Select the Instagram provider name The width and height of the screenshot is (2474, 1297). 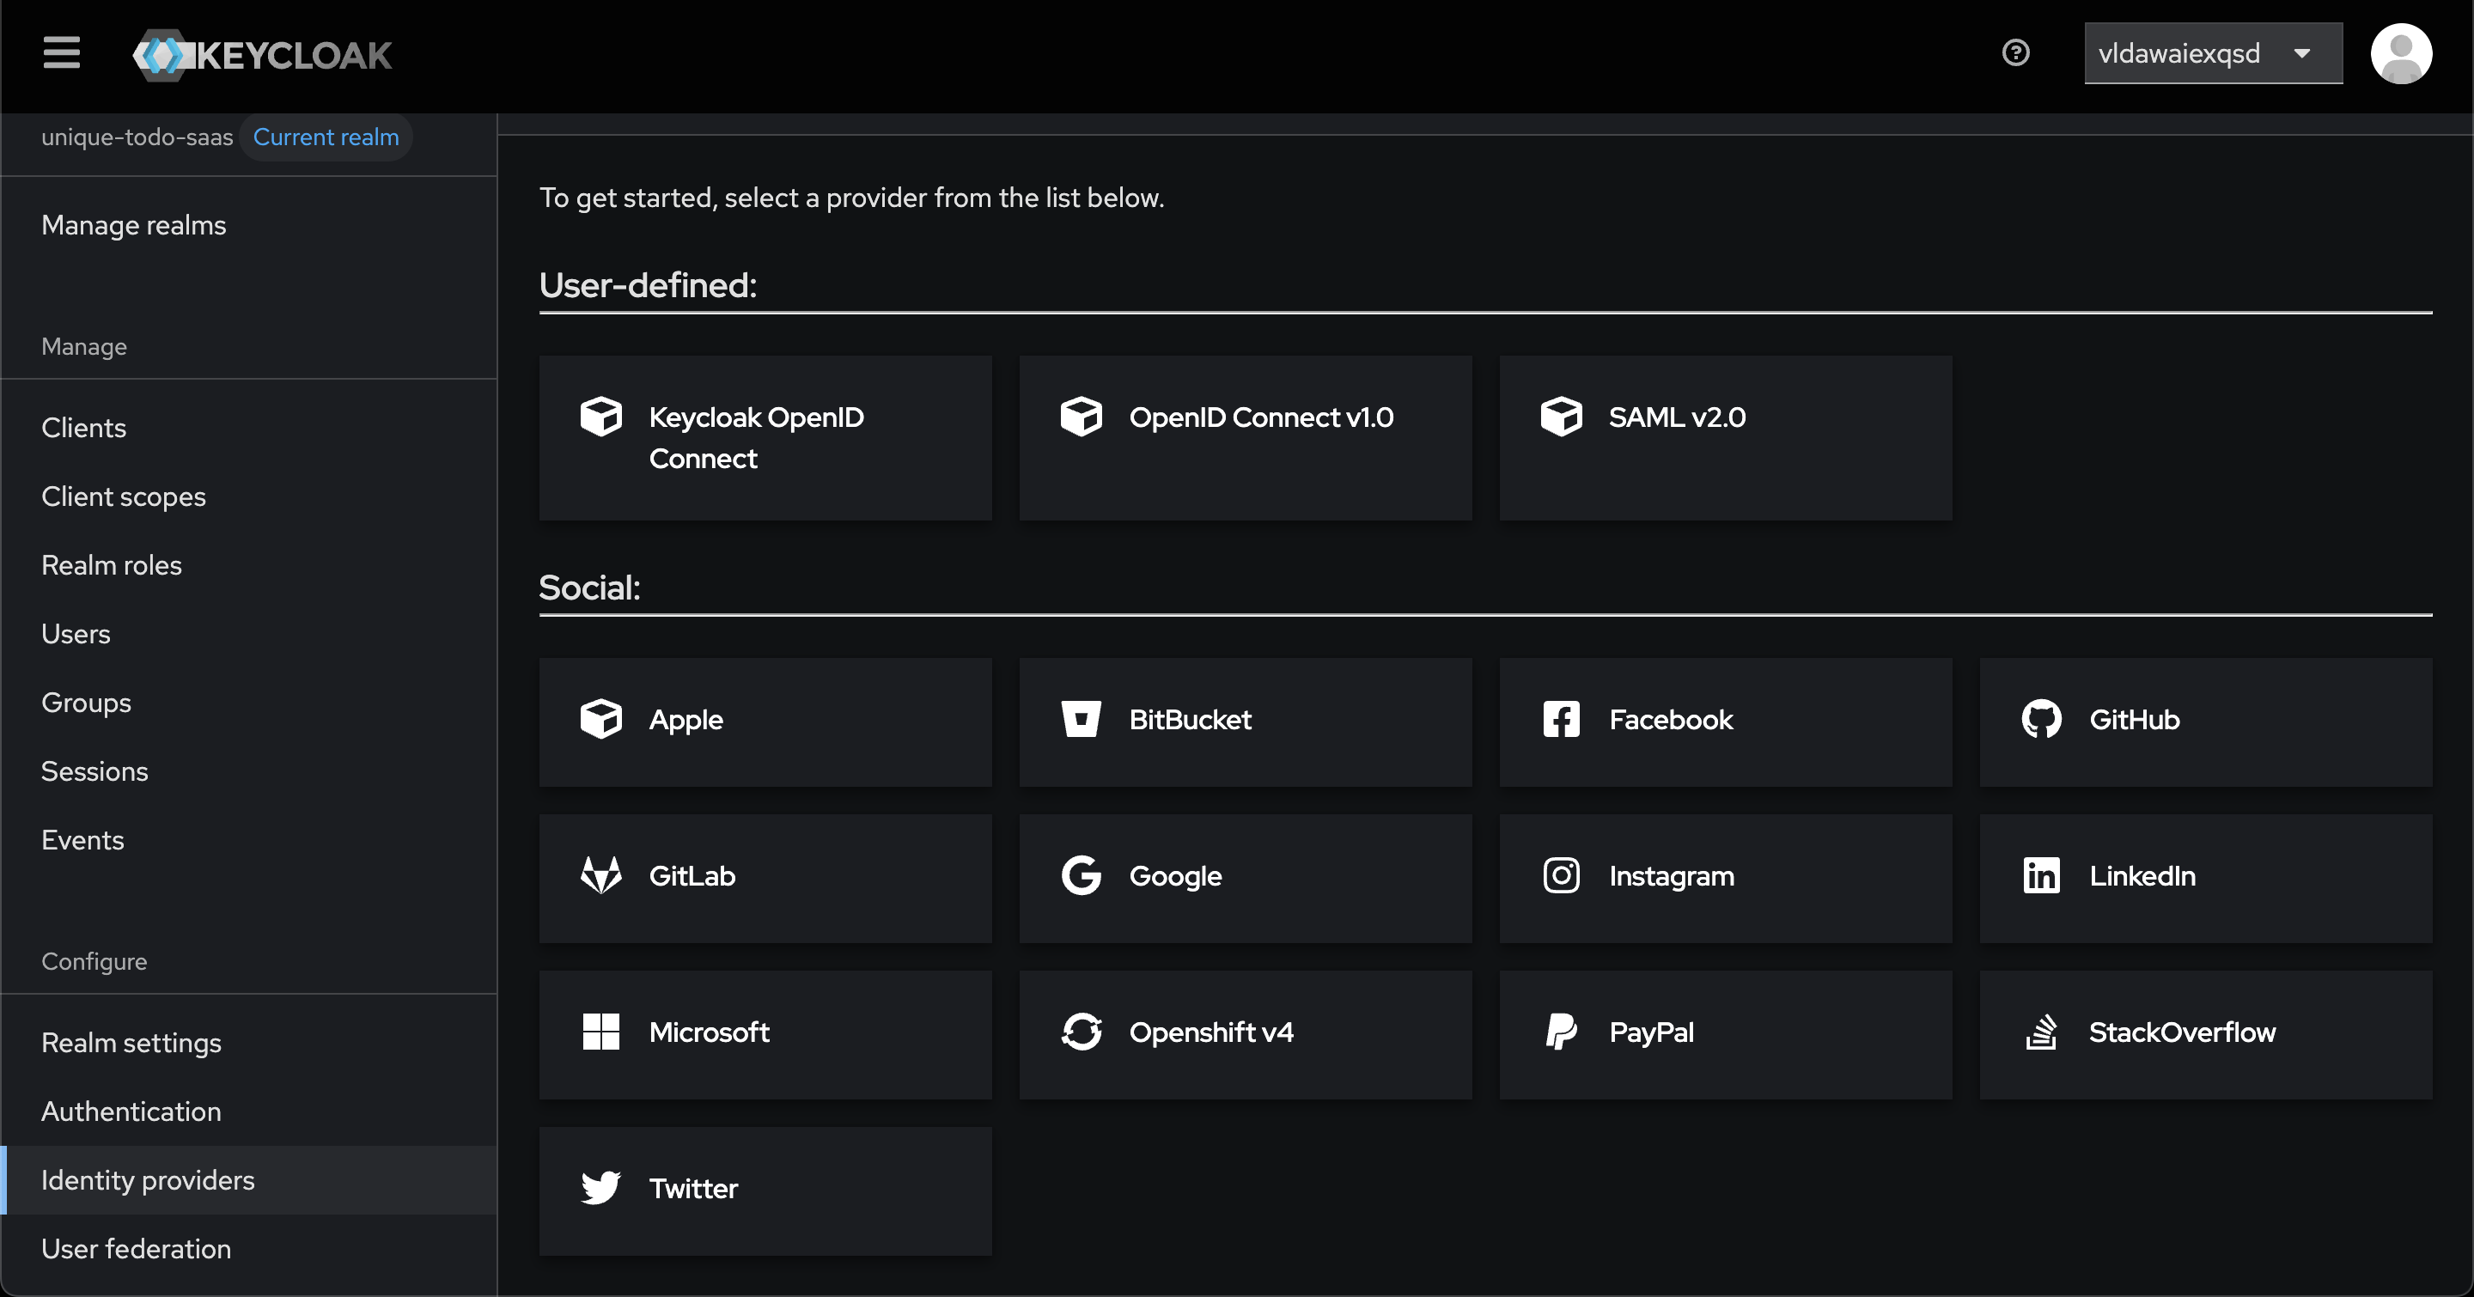pyautogui.click(x=1672, y=875)
